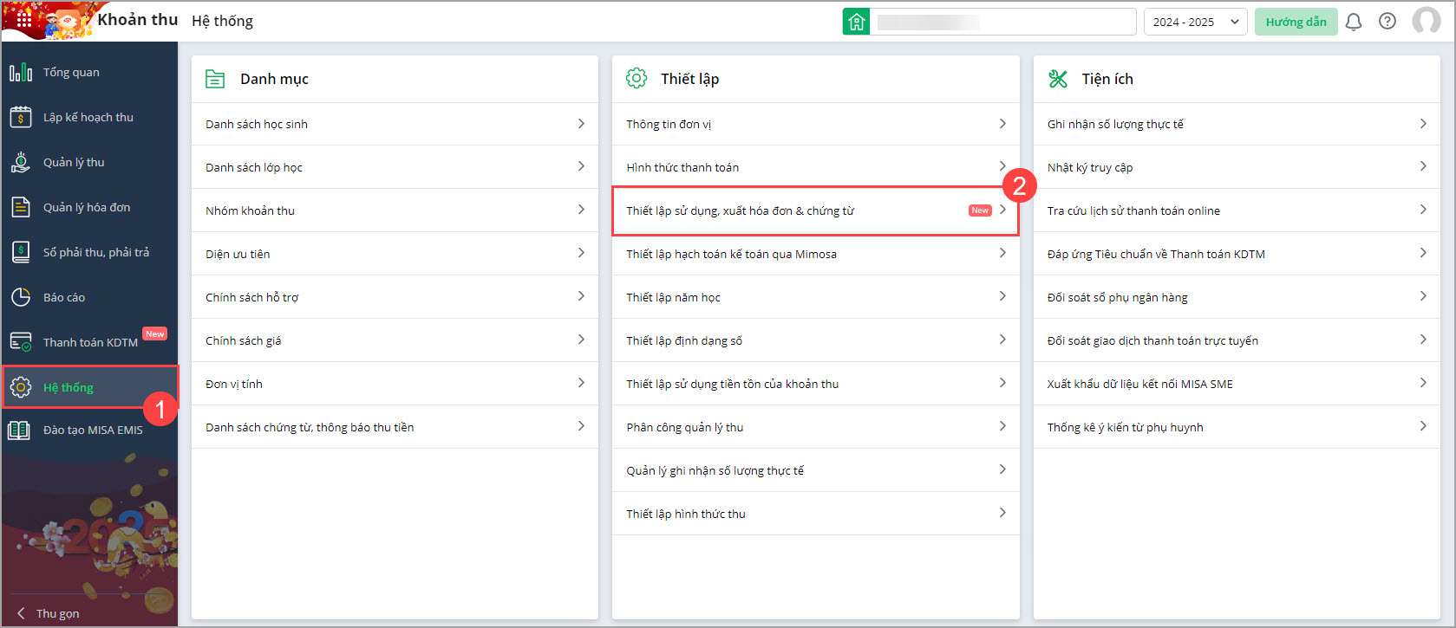Screen dimensions: 1456x628
Task: Open Đào tạo MISA EMIS in the sidebar
Action: pyautogui.click(x=93, y=430)
